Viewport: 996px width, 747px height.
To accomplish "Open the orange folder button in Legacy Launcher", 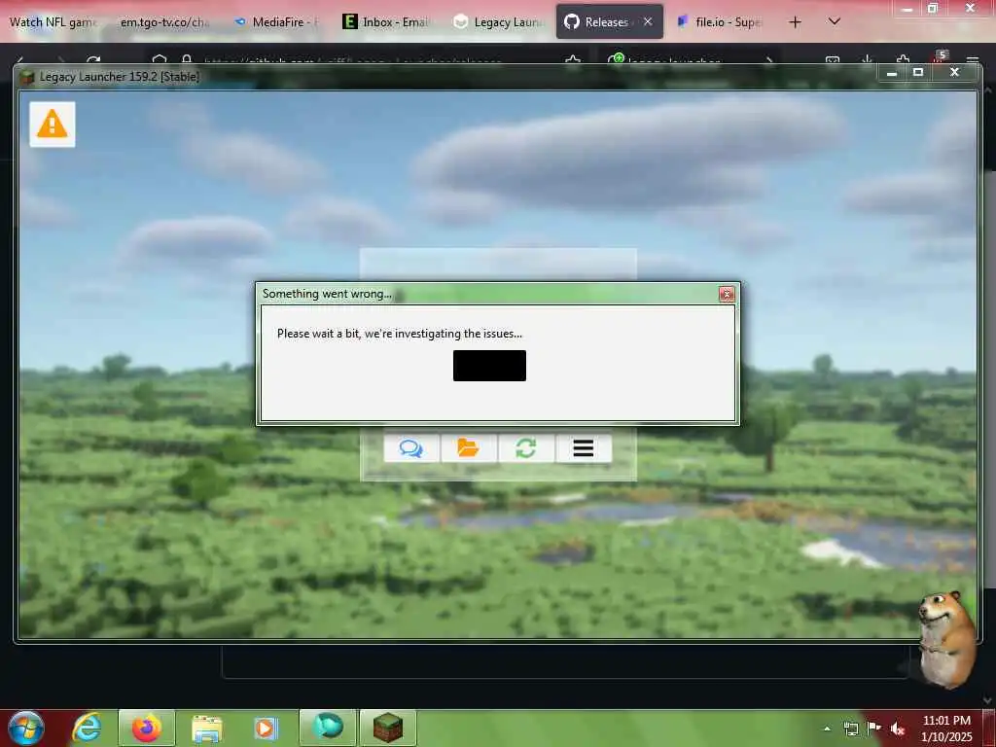I will 469,448.
